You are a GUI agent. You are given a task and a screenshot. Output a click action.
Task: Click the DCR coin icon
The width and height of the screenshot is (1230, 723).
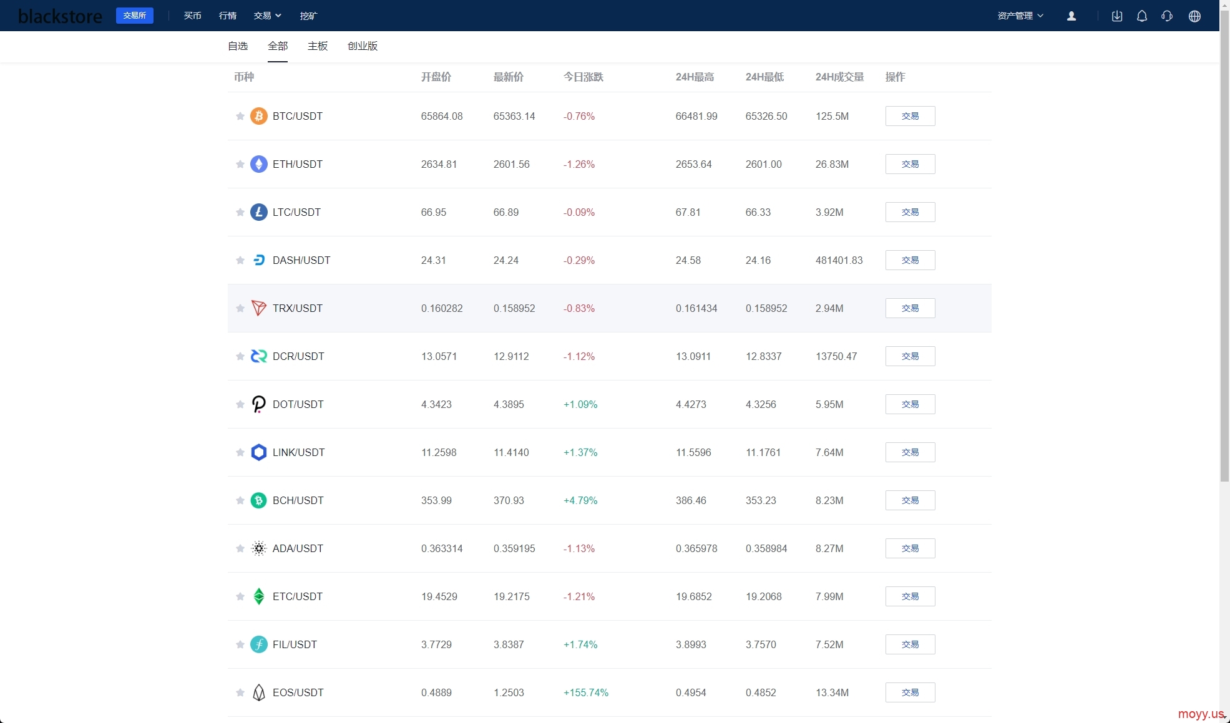[259, 356]
